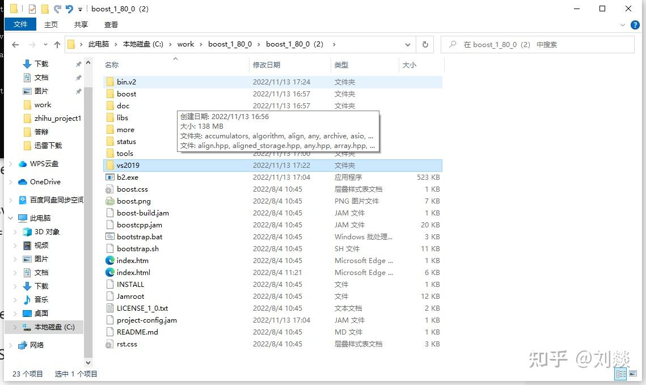The width and height of the screenshot is (646, 385).
Task: Click the navigate Up arrow icon
Action: [x=57, y=44]
